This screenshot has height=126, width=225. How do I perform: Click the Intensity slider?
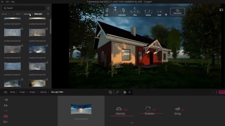point(122,116)
